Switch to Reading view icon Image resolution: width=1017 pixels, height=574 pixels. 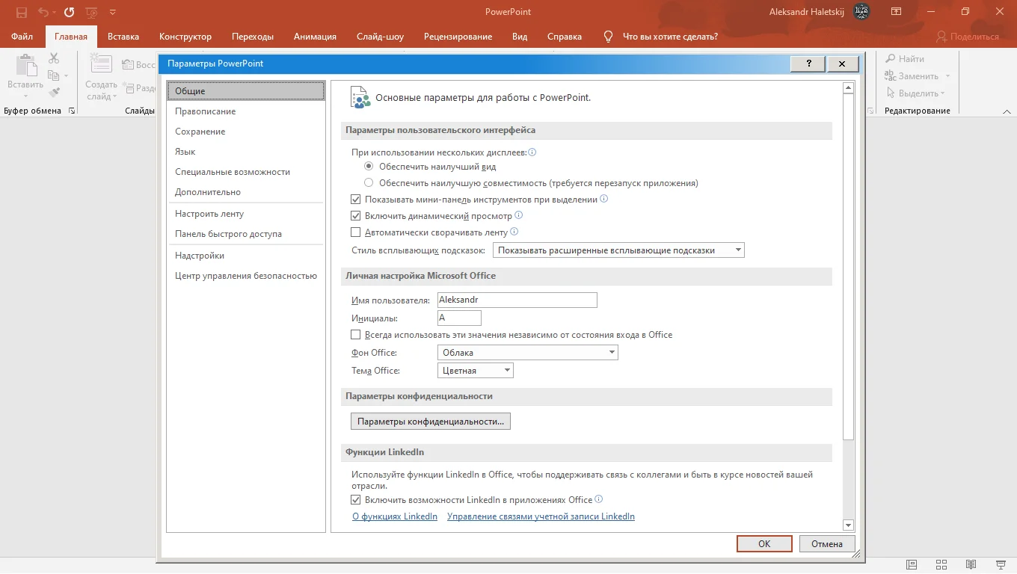coord(971,564)
